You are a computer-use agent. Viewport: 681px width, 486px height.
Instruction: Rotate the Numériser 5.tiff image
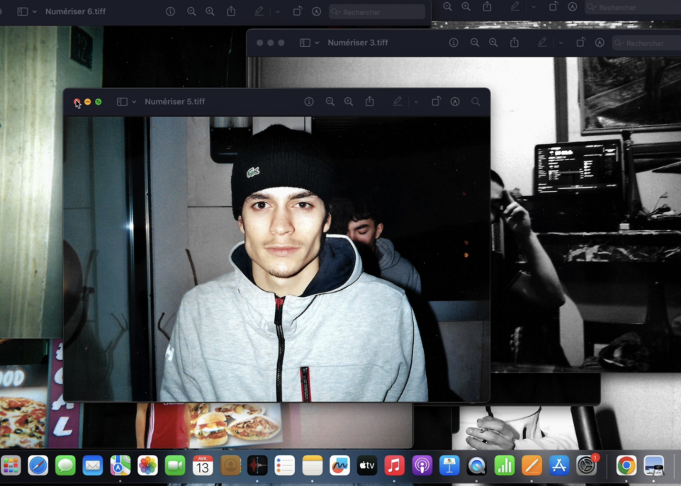pos(437,102)
